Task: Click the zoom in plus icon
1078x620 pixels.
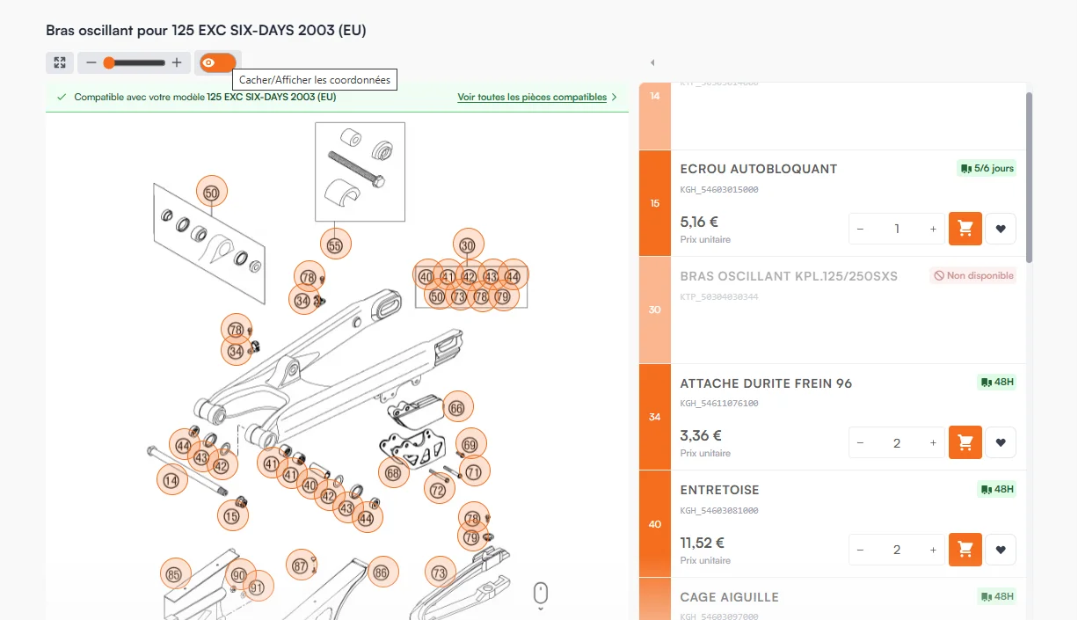Action: pyautogui.click(x=177, y=62)
